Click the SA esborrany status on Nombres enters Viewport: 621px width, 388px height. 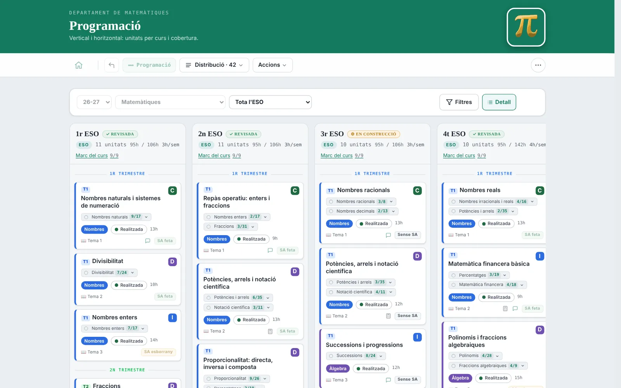(x=158, y=352)
